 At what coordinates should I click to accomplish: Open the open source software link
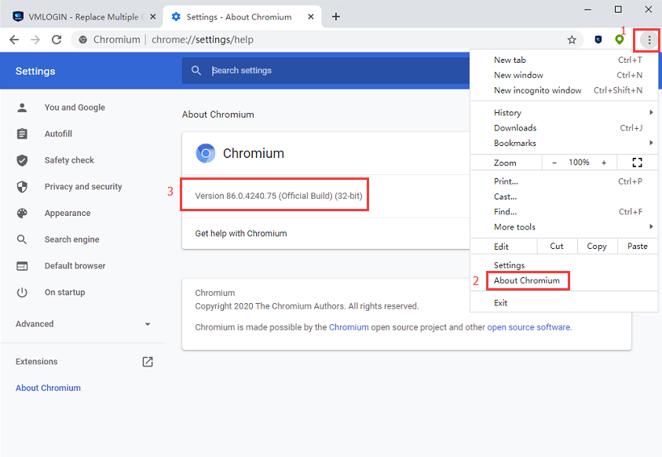[x=529, y=327]
